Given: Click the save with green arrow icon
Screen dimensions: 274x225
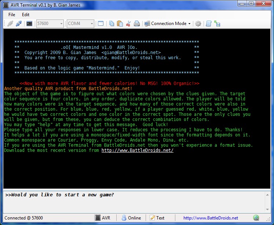Looking at the screenshot, I should [x=217, y=24].
